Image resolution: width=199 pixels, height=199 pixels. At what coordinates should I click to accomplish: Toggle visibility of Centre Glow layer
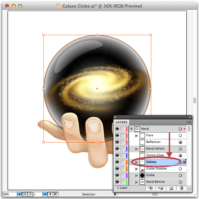point(117,156)
